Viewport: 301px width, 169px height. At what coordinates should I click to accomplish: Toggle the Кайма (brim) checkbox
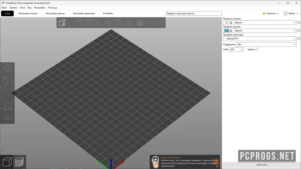pyautogui.click(x=257, y=49)
